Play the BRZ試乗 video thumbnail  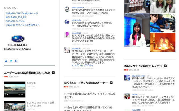(x=15, y=89)
